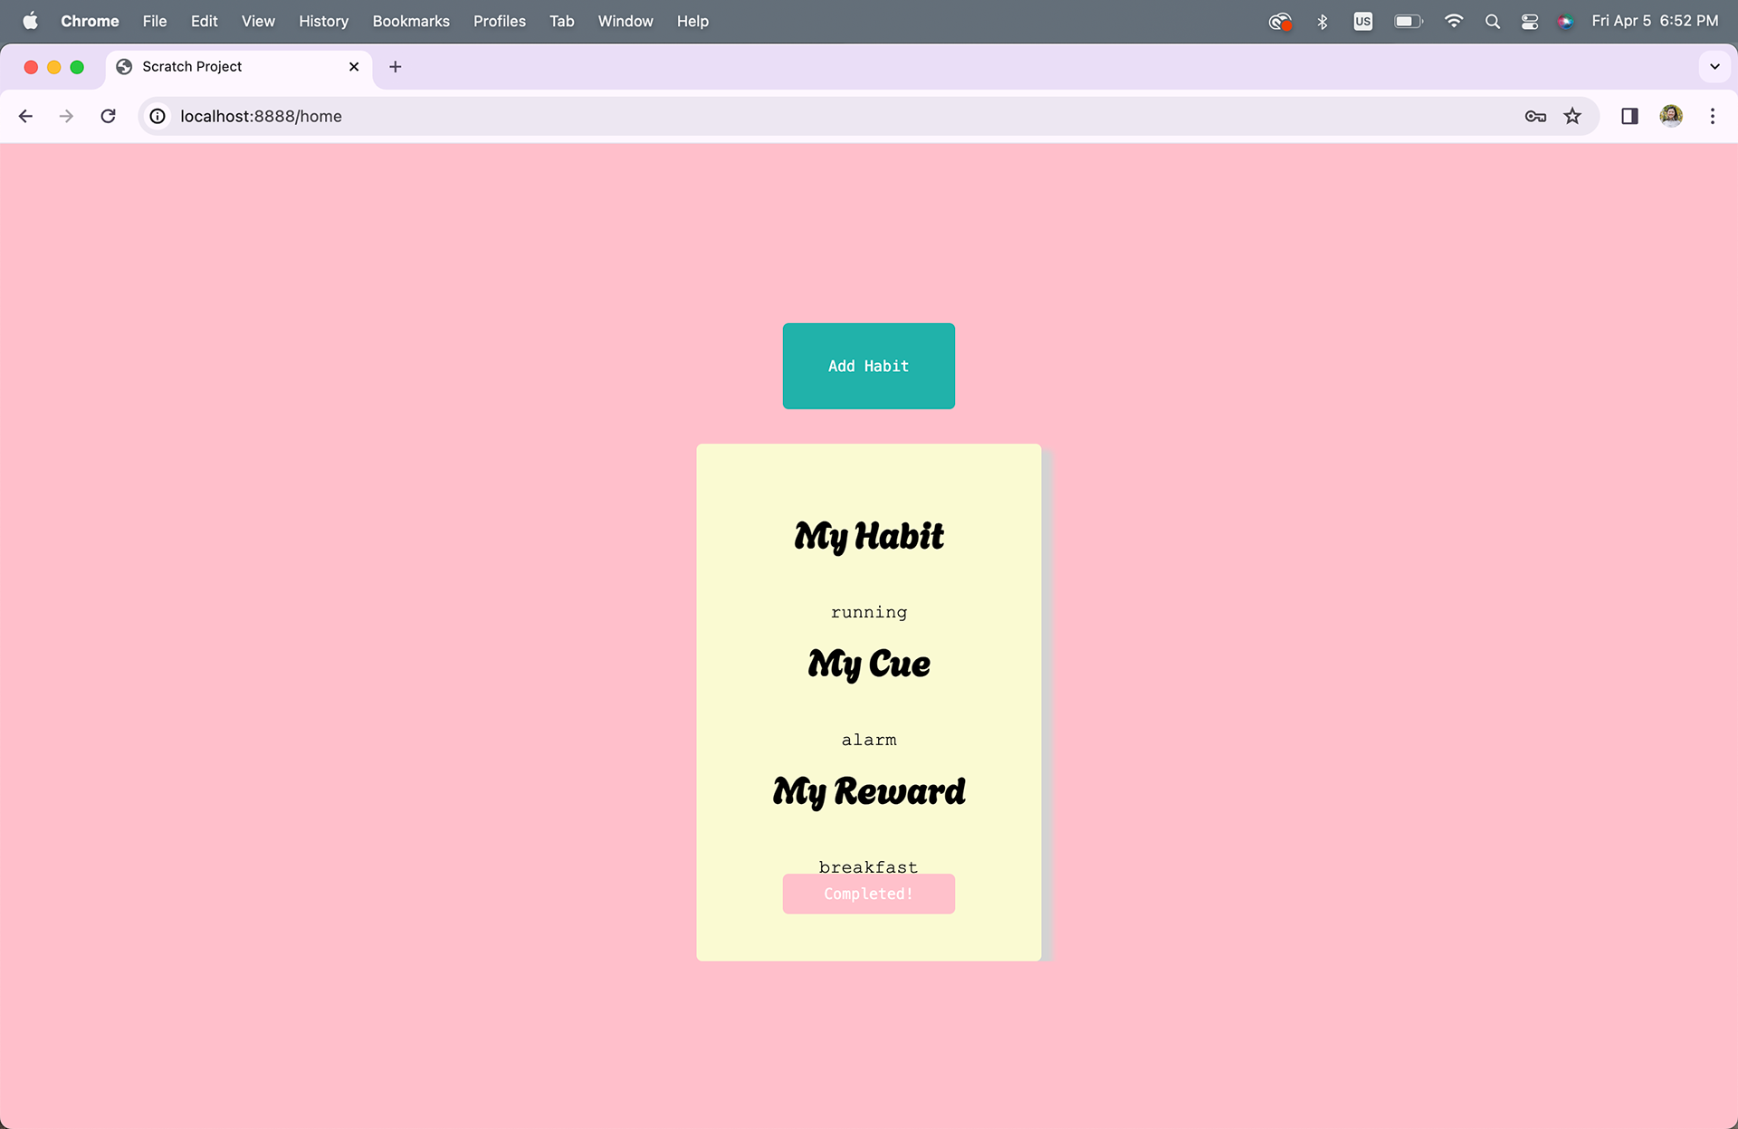The width and height of the screenshot is (1738, 1129).
Task: Toggle the Chrome side panel icon
Action: click(1629, 116)
